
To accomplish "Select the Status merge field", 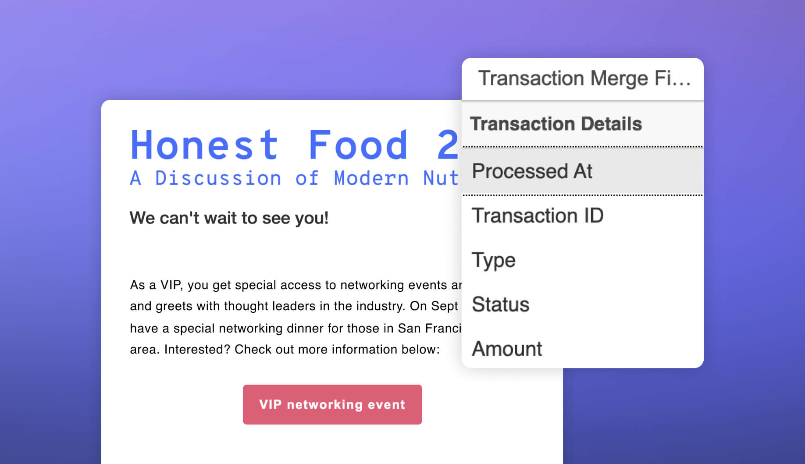I will point(500,305).
